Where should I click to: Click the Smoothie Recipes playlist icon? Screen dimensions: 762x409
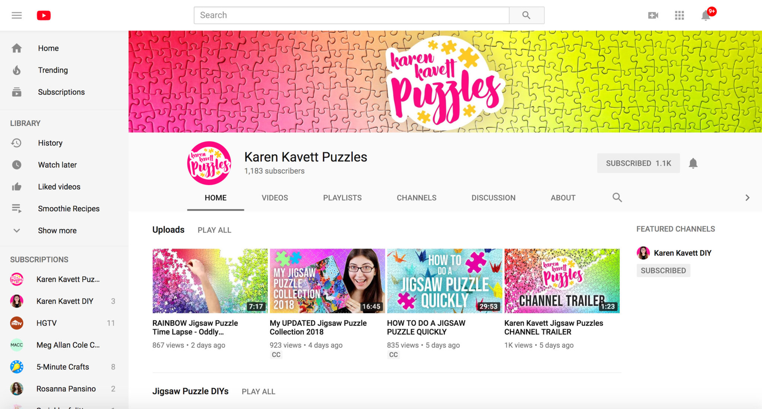(x=17, y=209)
